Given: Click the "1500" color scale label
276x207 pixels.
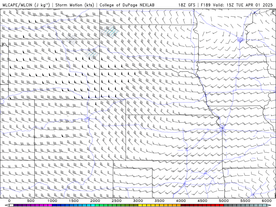Looking at the screenshot, I should tap(74, 201).
